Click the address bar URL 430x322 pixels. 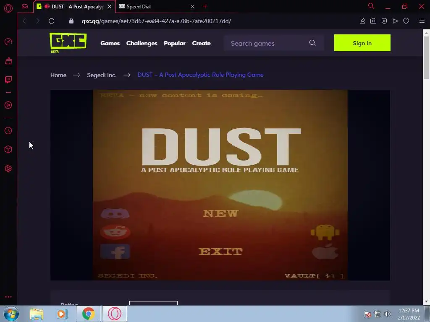(156, 21)
